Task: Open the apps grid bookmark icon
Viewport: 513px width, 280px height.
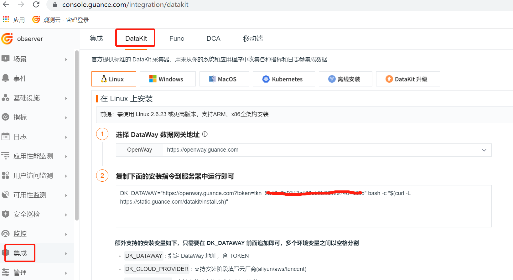Action: click(6, 19)
